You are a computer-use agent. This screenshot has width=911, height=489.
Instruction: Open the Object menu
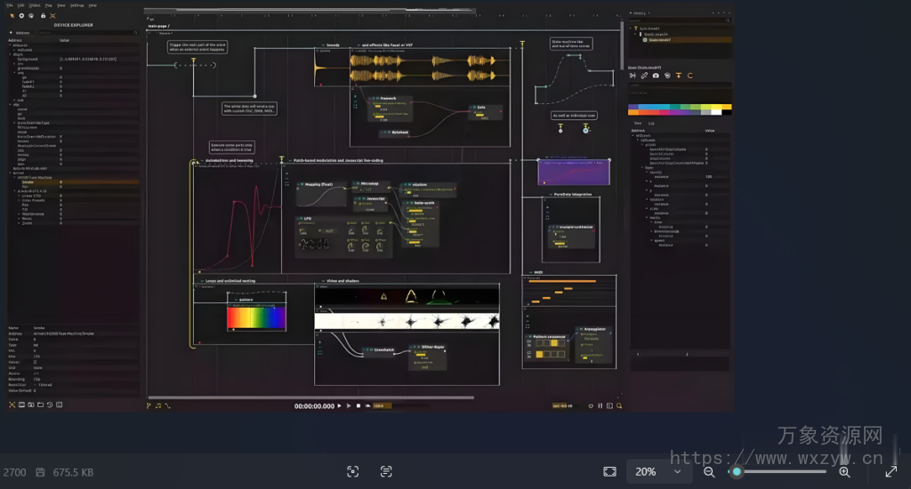click(35, 5)
